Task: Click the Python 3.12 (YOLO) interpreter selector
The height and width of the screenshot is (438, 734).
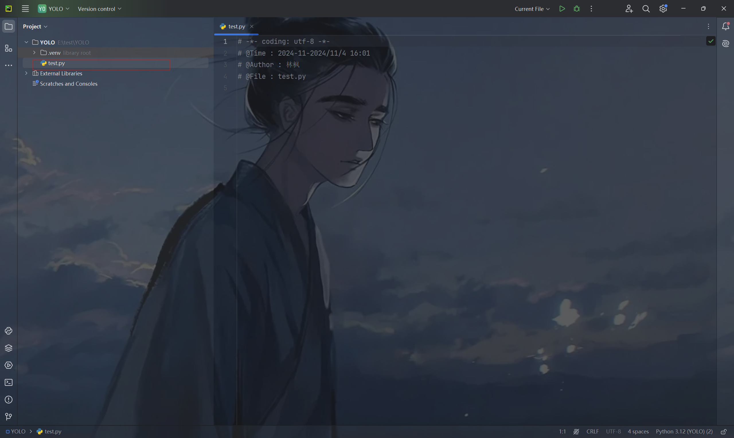Action: tap(684, 431)
